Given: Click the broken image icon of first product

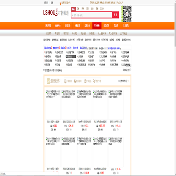Looking at the screenshot, I should pos(47,91).
